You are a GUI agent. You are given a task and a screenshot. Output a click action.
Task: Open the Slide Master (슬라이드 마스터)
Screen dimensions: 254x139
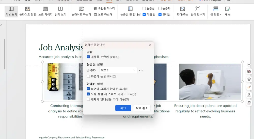click(81, 11)
